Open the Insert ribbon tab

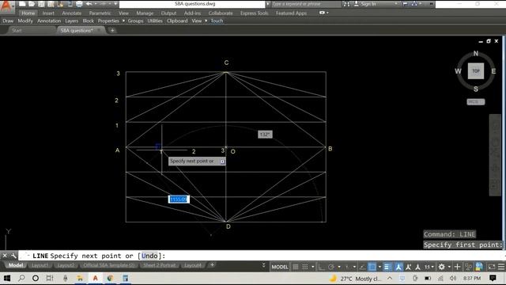[x=48, y=13]
